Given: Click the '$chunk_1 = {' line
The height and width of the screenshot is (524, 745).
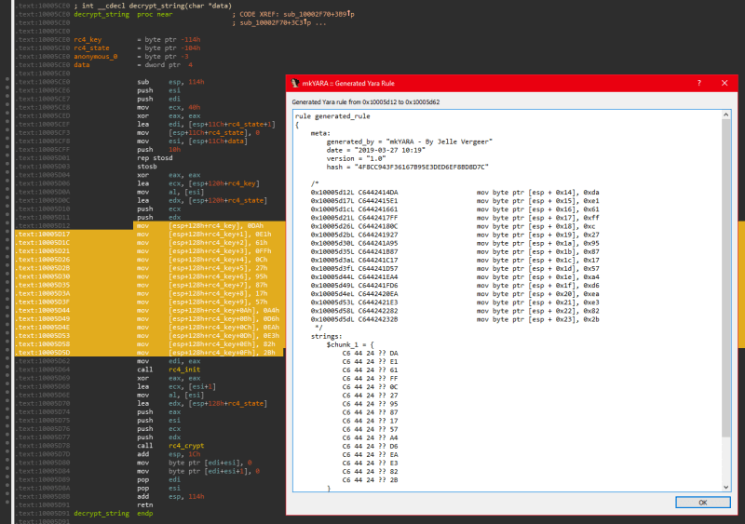Looking at the screenshot, I should click(350, 345).
